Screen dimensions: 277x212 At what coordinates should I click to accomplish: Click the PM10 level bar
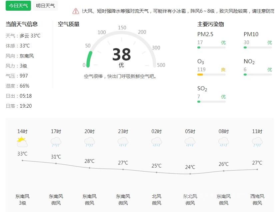[258, 47]
